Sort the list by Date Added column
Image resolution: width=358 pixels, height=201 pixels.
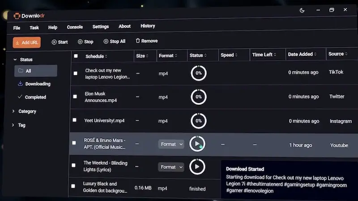pyautogui.click(x=303, y=54)
